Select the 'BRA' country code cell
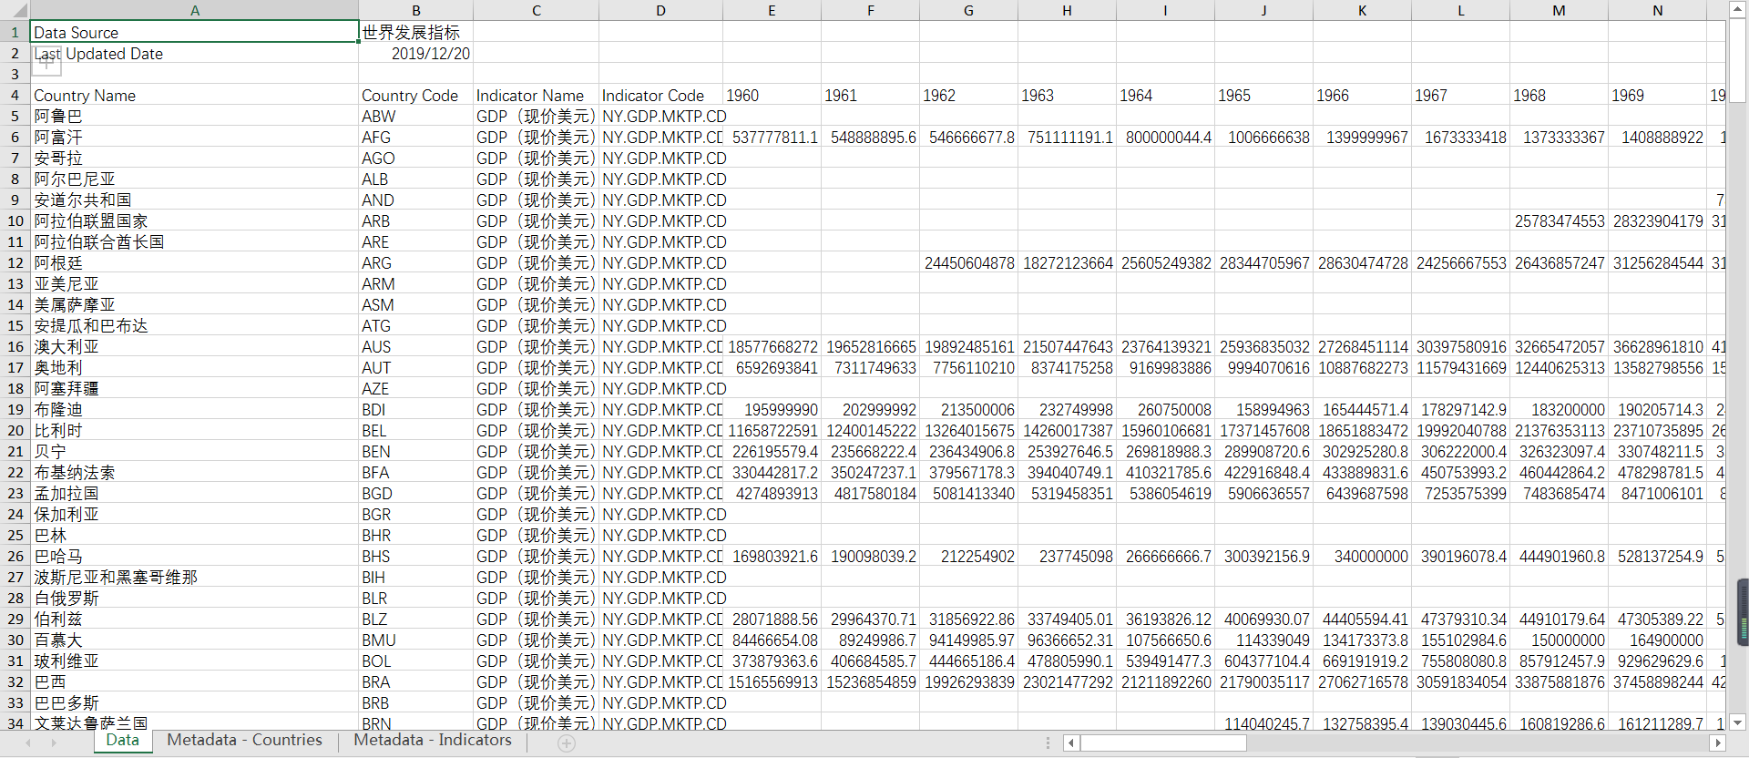The width and height of the screenshot is (1749, 758). (x=416, y=682)
